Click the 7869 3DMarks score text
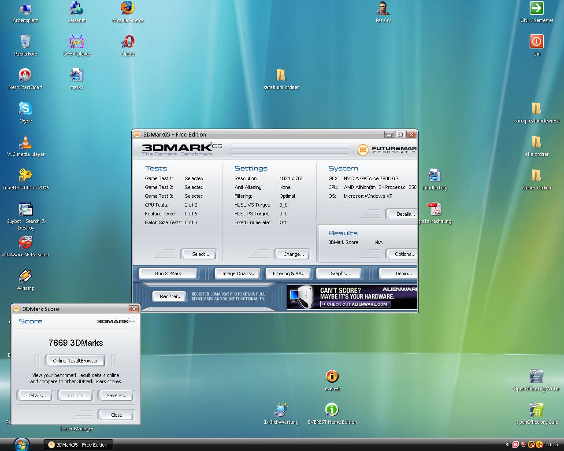 click(76, 343)
